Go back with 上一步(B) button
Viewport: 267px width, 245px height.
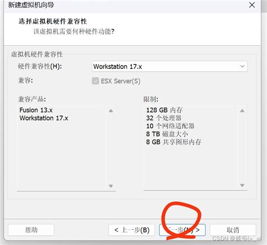[132, 230]
